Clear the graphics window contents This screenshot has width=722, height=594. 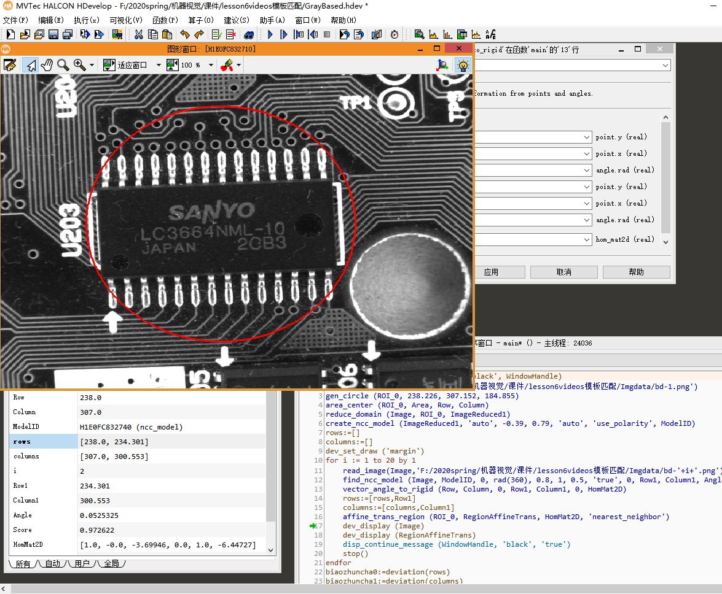10,65
